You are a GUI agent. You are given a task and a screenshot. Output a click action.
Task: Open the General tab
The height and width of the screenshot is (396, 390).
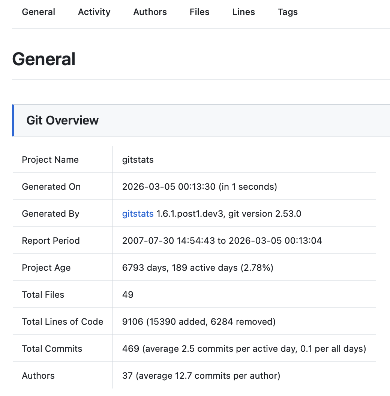(x=38, y=12)
